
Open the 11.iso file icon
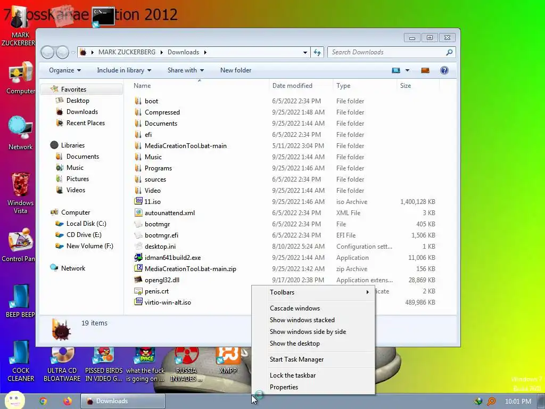(x=138, y=201)
